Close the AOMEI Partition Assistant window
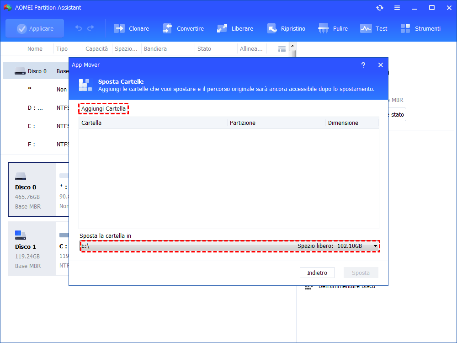 (449, 8)
